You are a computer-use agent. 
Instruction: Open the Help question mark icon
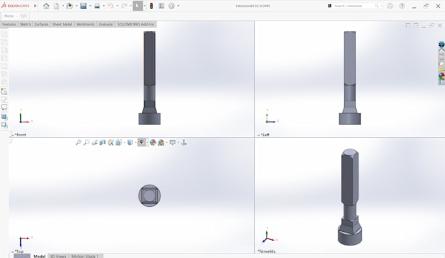pos(402,6)
